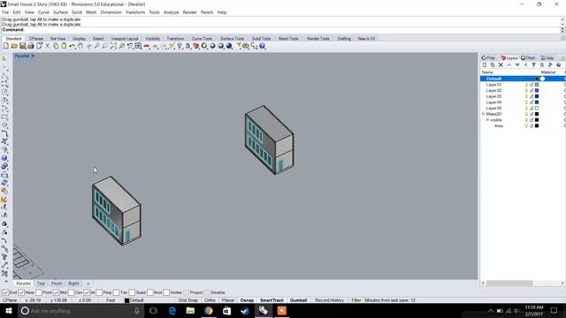Click the Open file folder icon
The height and width of the screenshot is (318, 566).
click(14, 46)
